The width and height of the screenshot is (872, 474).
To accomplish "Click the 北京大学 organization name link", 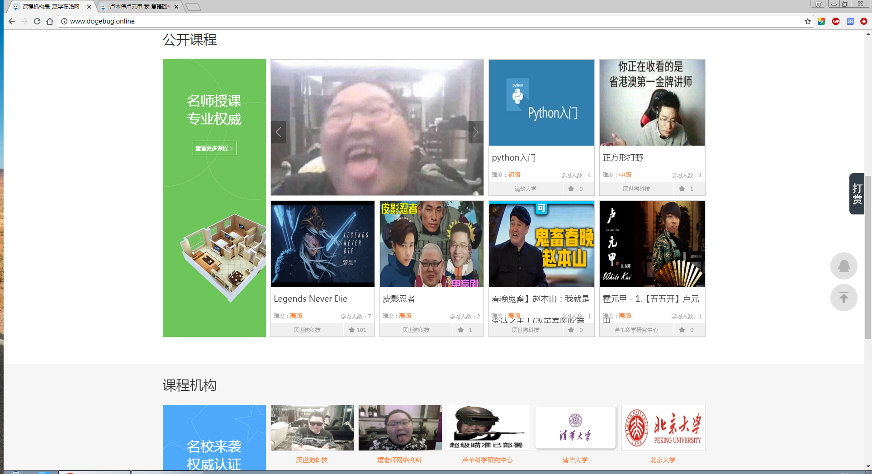I will tap(663, 460).
